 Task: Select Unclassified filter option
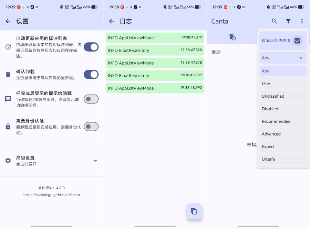283,96
